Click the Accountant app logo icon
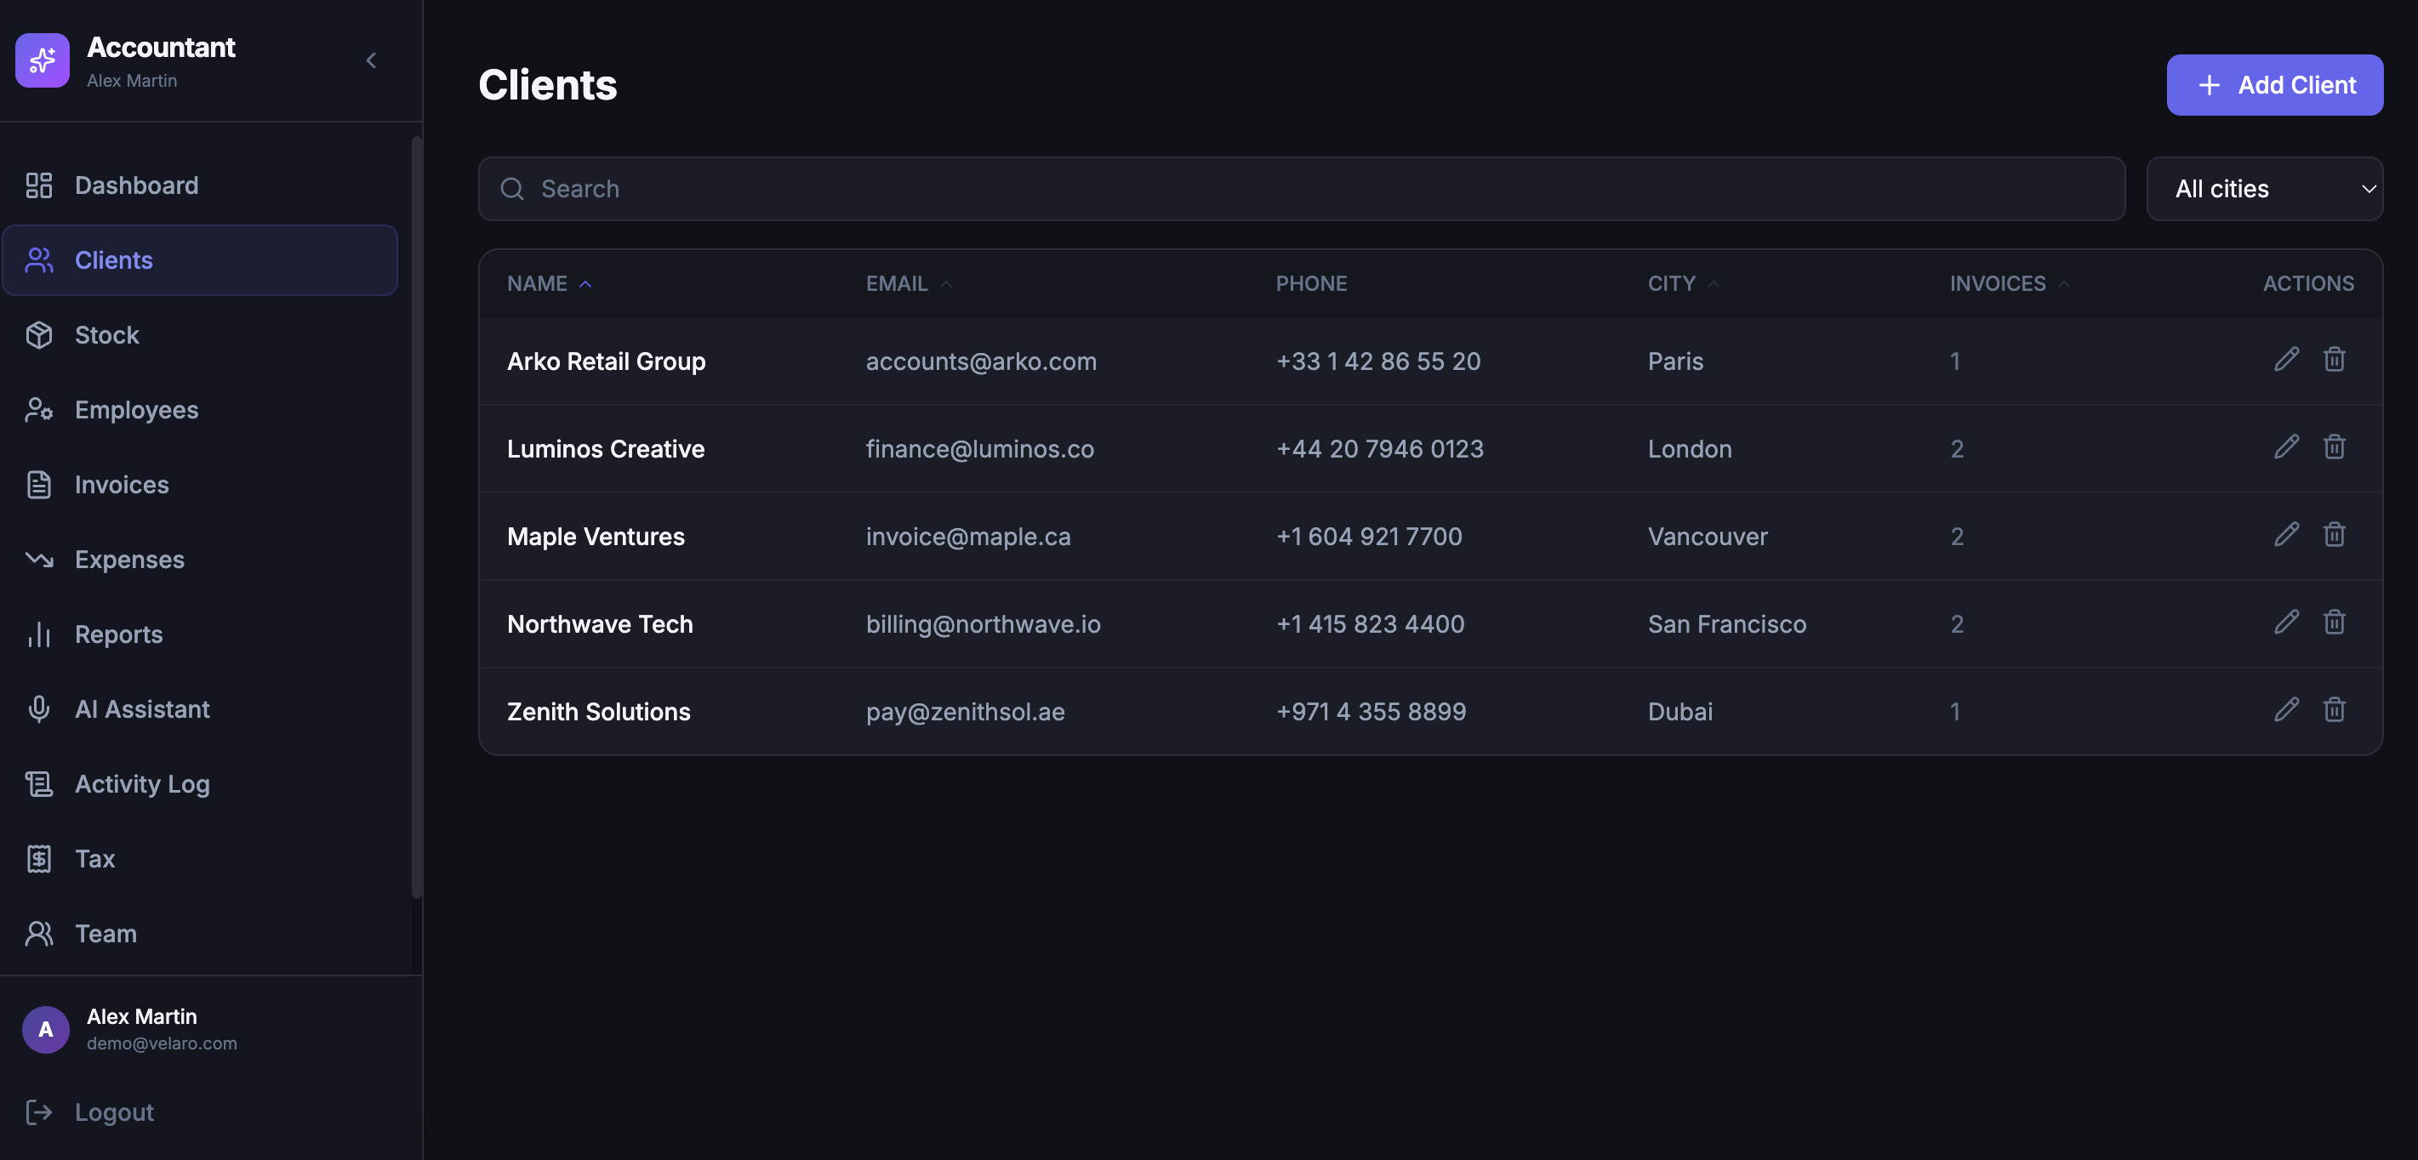 (x=43, y=60)
